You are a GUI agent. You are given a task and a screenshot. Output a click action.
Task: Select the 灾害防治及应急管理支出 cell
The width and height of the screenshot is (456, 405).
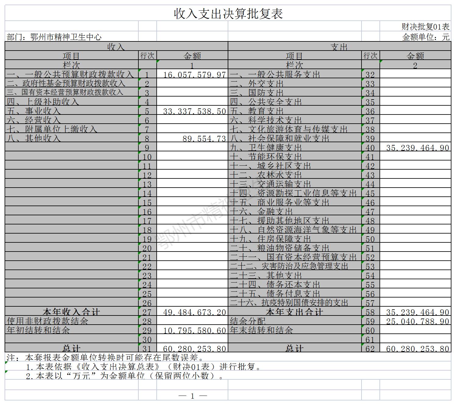coord(295,266)
